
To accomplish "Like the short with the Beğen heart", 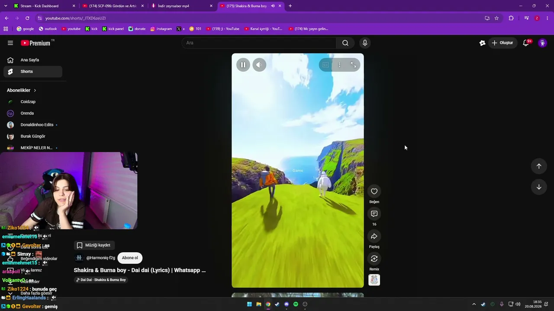I will 374,191.
